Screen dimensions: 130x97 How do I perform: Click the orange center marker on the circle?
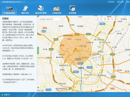point(75,49)
